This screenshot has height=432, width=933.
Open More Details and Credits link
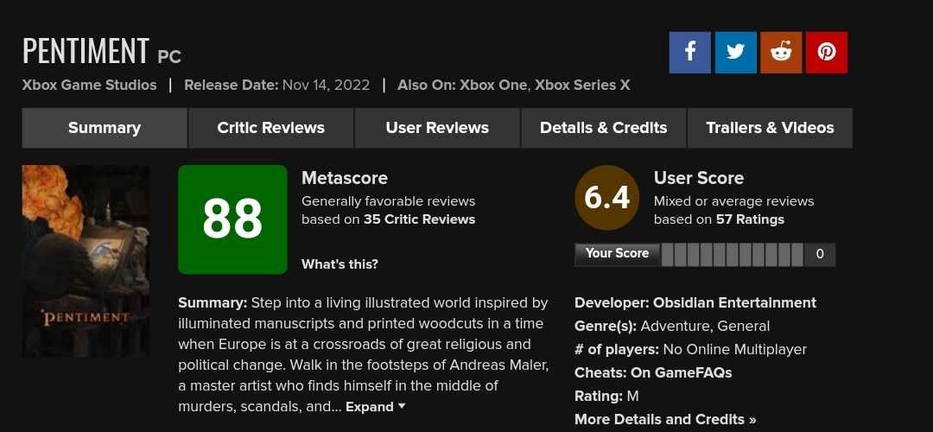tap(665, 420)
